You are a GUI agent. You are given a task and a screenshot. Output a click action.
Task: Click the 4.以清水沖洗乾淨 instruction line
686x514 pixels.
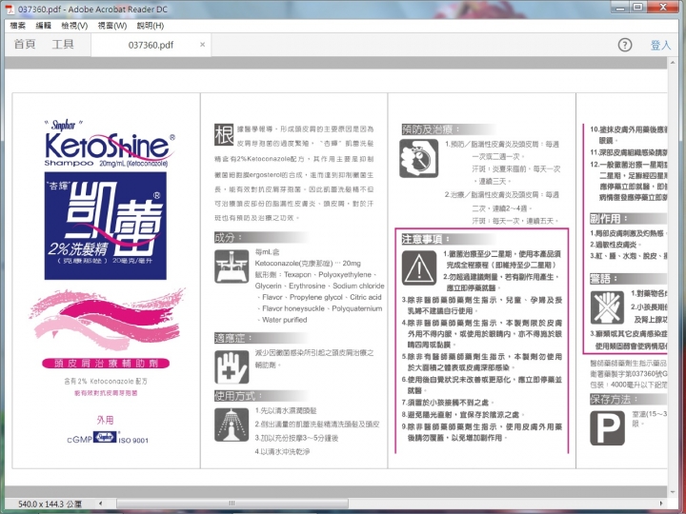coord(282,451)
